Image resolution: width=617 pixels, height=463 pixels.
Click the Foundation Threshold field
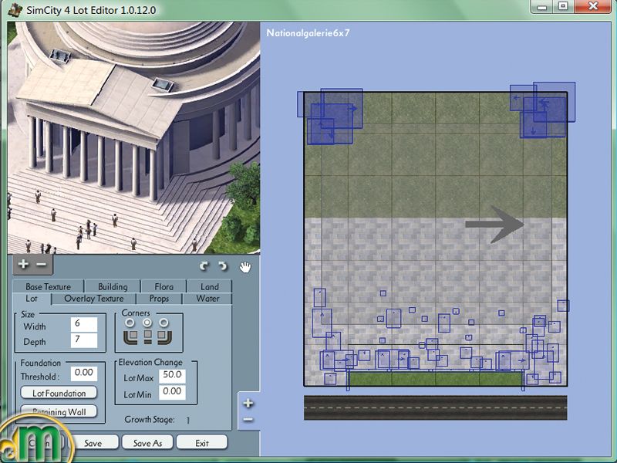(x=84, y=373)
